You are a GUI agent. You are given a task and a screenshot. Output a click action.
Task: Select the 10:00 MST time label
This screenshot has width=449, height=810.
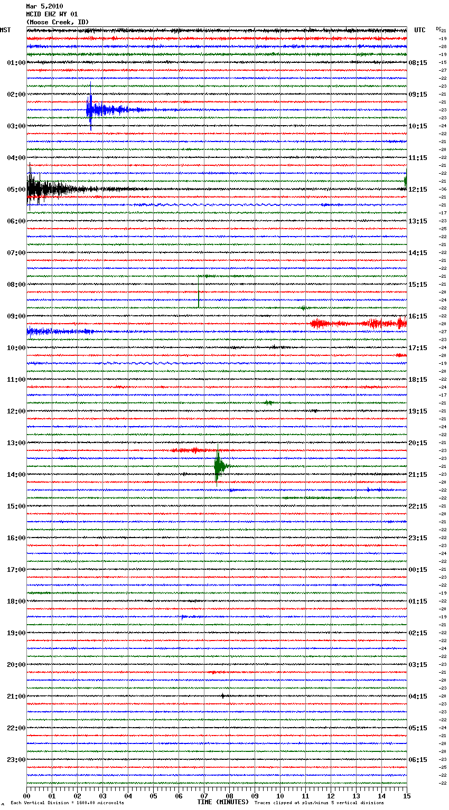[x=16, y=348]
